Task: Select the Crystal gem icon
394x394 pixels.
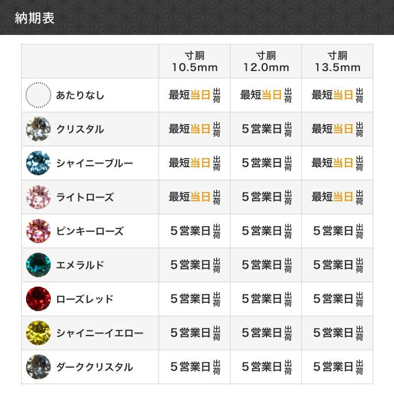Action: [x=38, y=129]
